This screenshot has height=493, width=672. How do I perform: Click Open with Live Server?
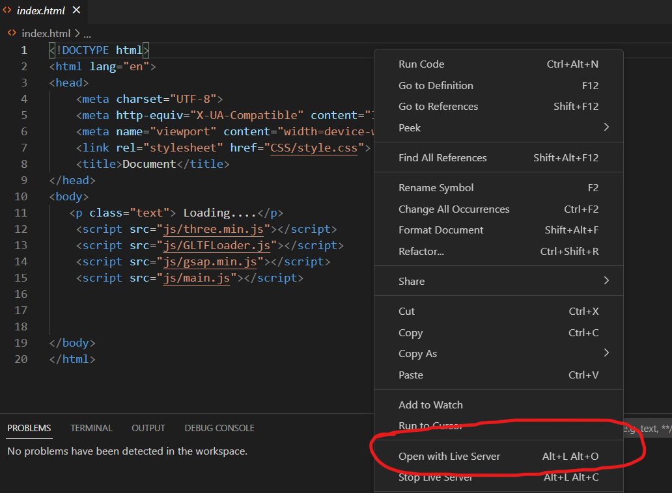click(498, 457)
